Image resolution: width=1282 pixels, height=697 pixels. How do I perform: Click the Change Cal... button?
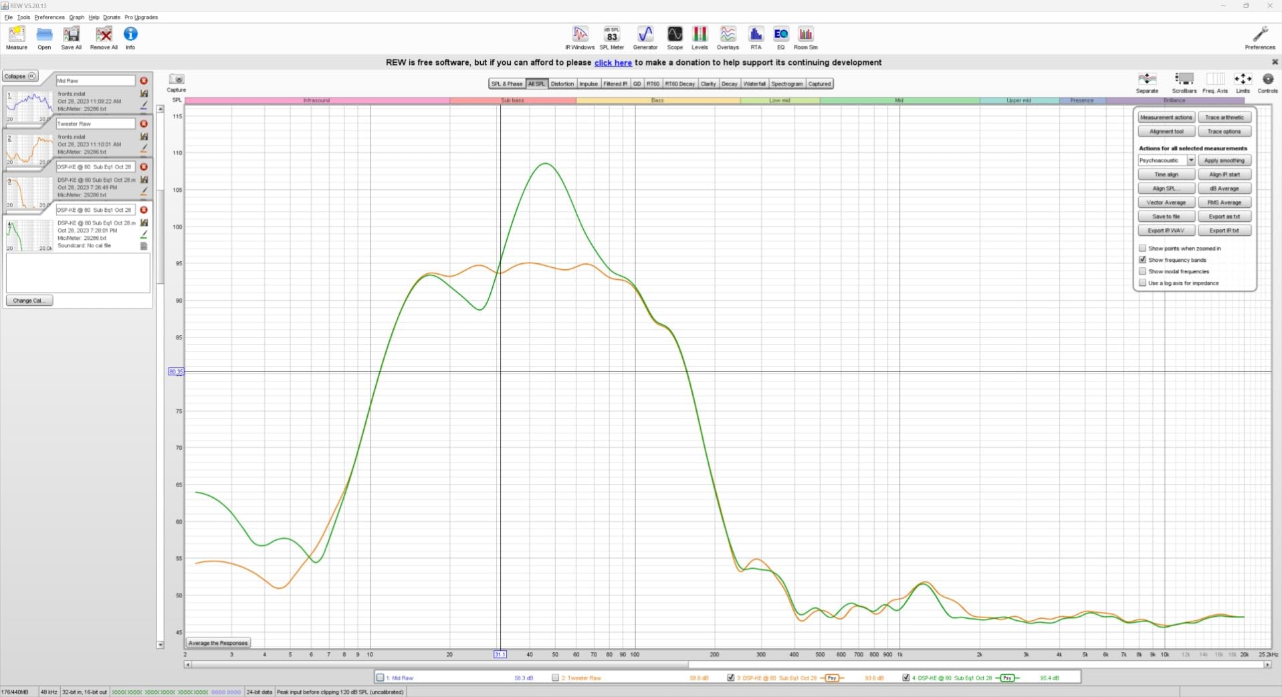(x=29, y=301)
